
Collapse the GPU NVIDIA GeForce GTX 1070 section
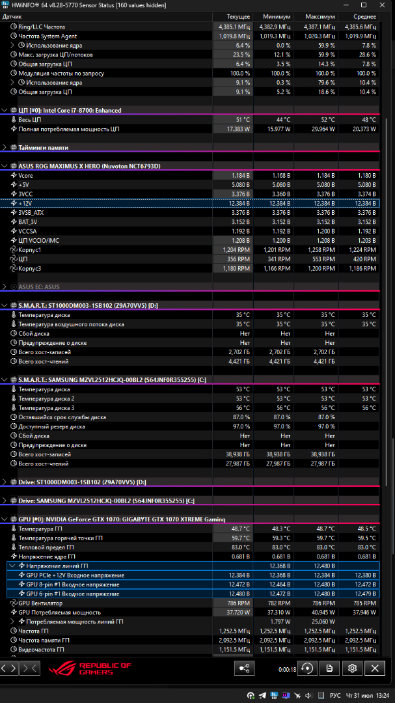click(4, 519)
